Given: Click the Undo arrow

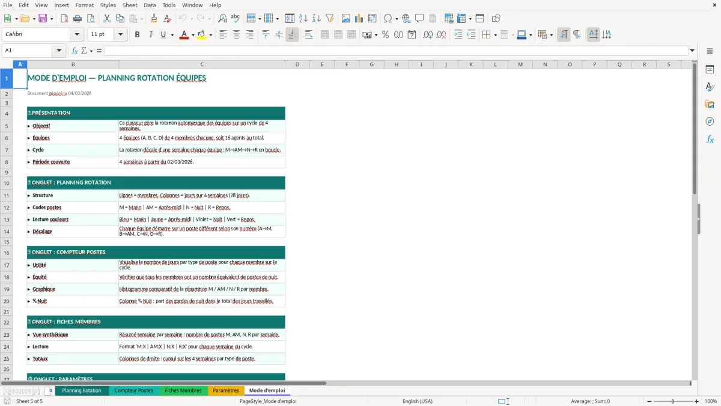Looking at the screenshot, I should [x=183, y=19].
